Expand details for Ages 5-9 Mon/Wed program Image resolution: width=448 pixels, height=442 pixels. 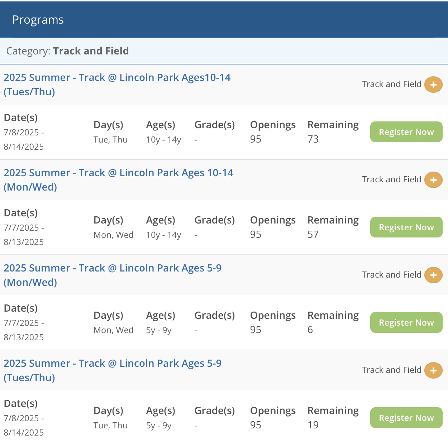433,275
